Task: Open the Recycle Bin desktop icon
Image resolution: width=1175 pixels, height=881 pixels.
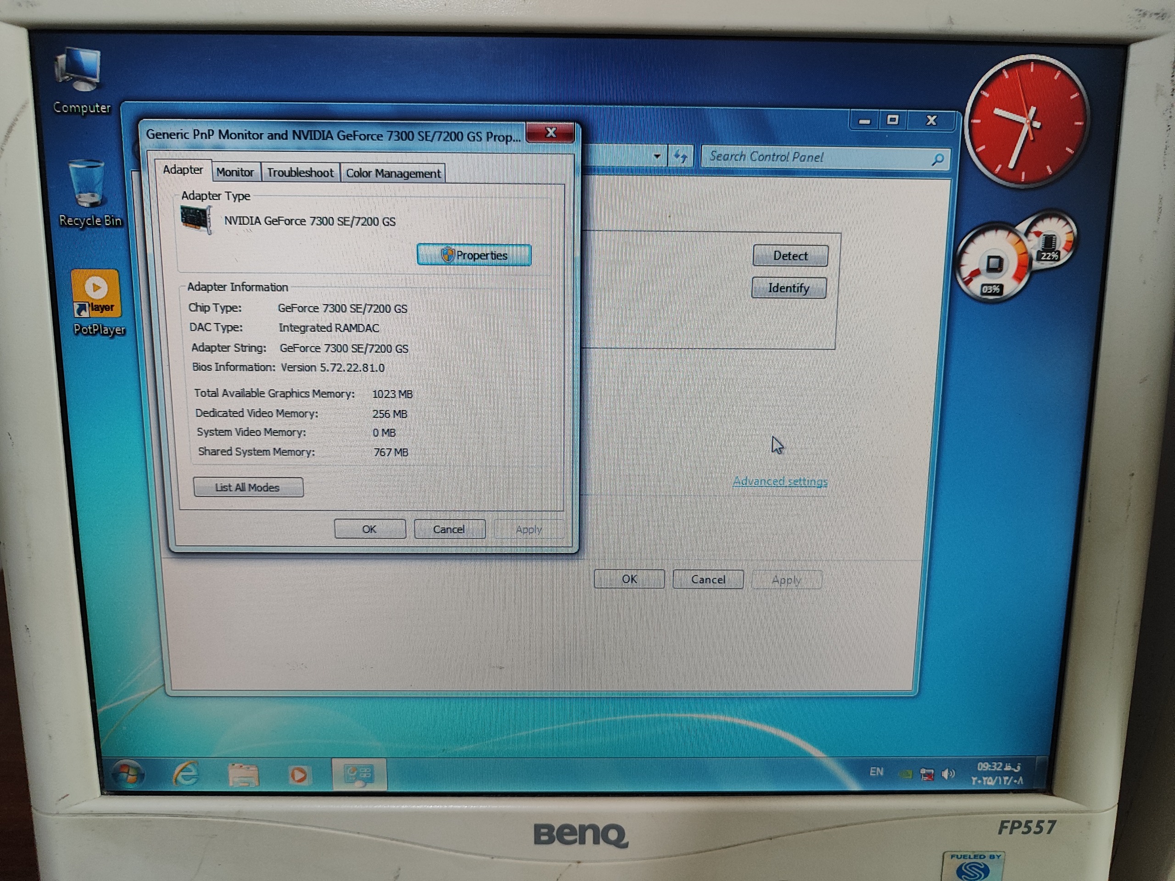Action: pyautogui.click(x=89, y=194)
